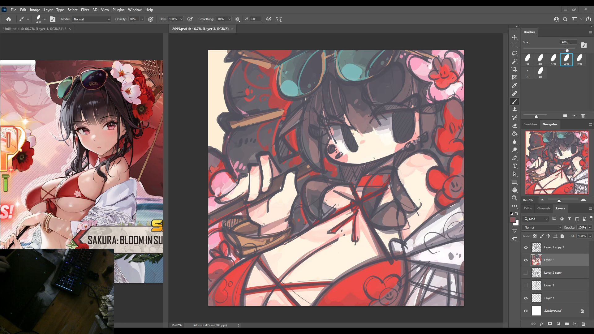Click the foreground color swatch
The width and height of the screenshot is (594, 334).
(512, 220)
